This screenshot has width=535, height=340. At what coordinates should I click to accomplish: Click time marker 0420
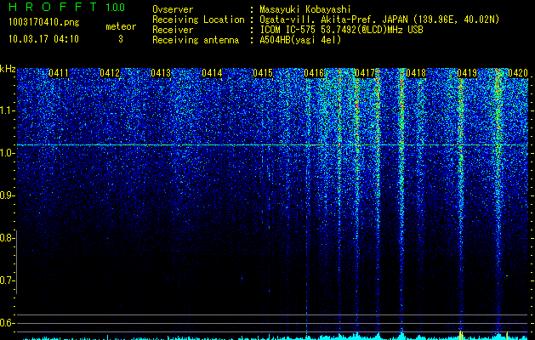[518, 73]
